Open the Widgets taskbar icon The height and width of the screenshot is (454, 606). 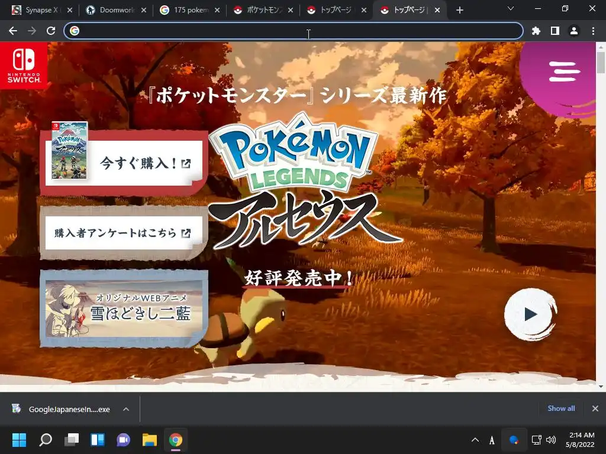tap(98, 440)
